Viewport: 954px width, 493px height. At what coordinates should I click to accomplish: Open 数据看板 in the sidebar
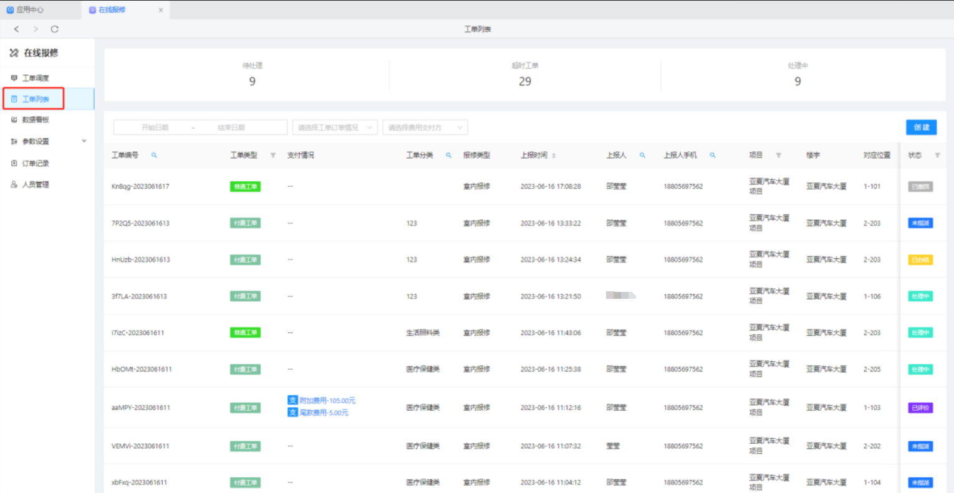click(x=36, y=120)
